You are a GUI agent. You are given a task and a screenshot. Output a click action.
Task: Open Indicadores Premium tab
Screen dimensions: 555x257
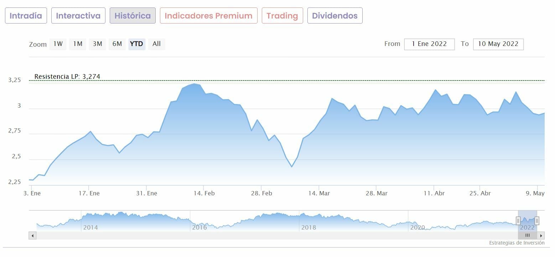(x=208, y=16)
